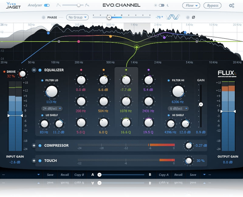The image size is (243, 197).
Task: Click the polarity invert Ø icon
Action: [193, 17]
